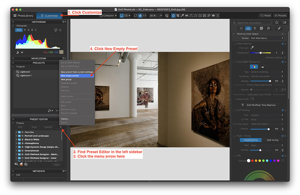The width and height of the screenshot is (300, 195).
Task: Open the Local adjustments brush tab
Action: [x=279, y=28]
